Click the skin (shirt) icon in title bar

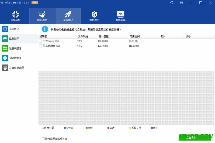pos(172,3)
